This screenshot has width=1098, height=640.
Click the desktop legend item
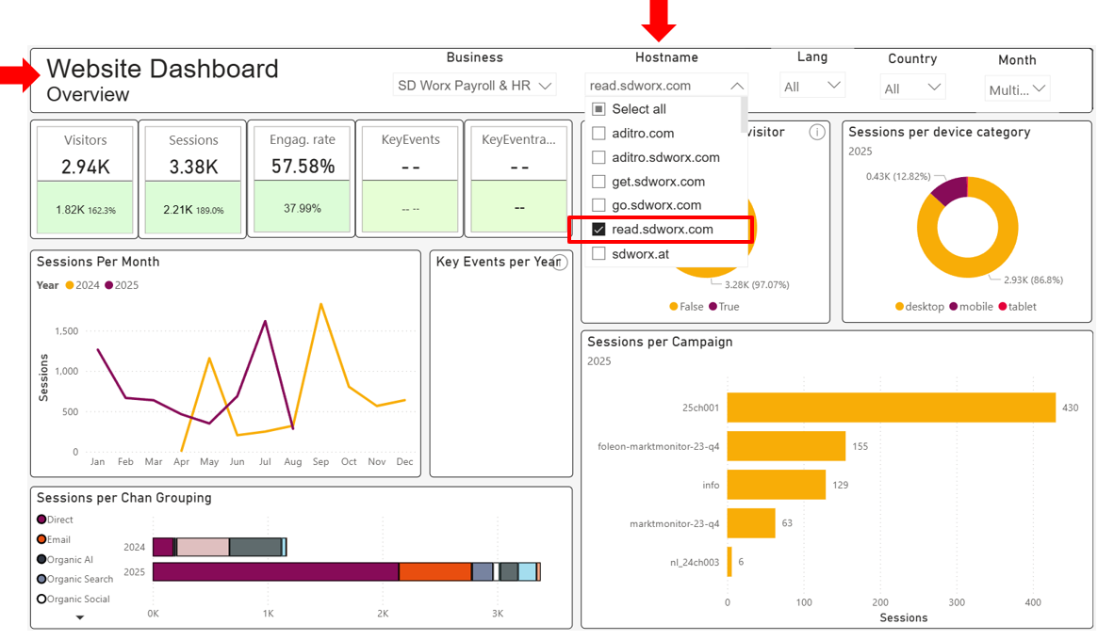coord(920,307)
